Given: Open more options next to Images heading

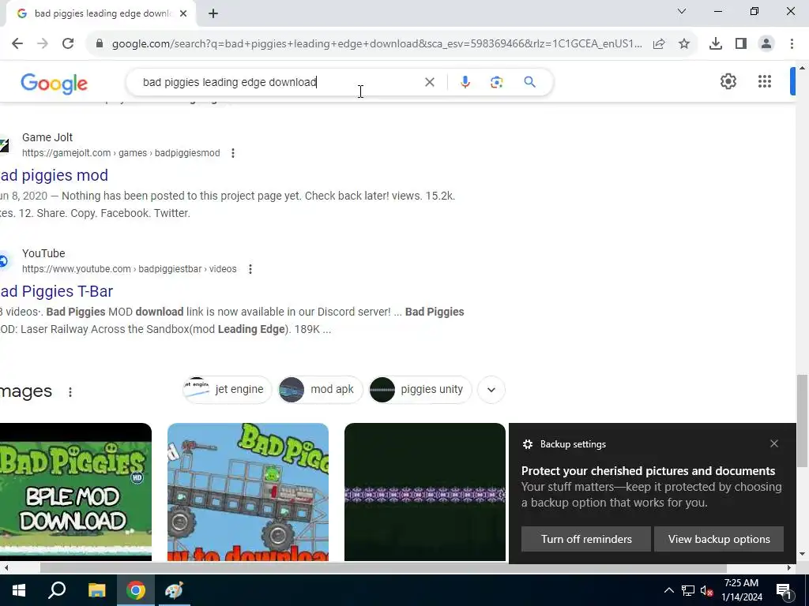Looking at the screenshot, I should pos(70,392).
